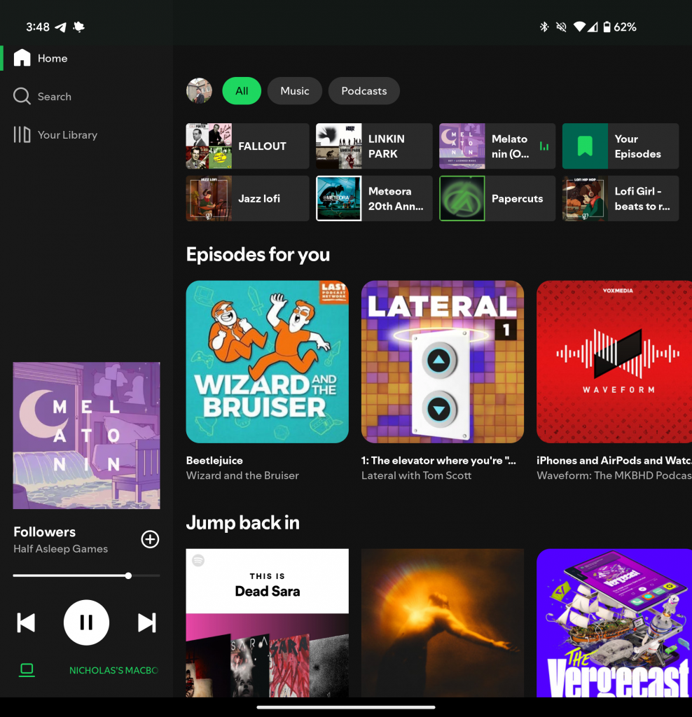Open The Vergecast cover art

(614, 622)
